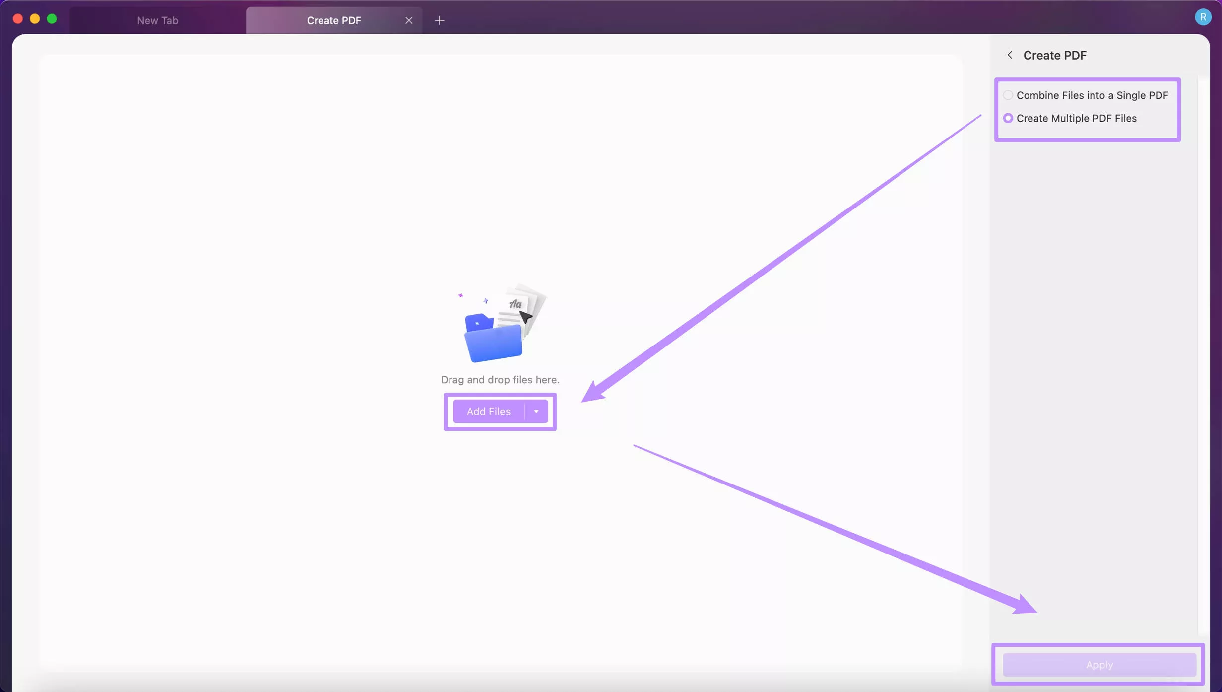Switch to the New Tab tab
The width and height of the screenshot is (1222, 692).
tap(157, 20)
